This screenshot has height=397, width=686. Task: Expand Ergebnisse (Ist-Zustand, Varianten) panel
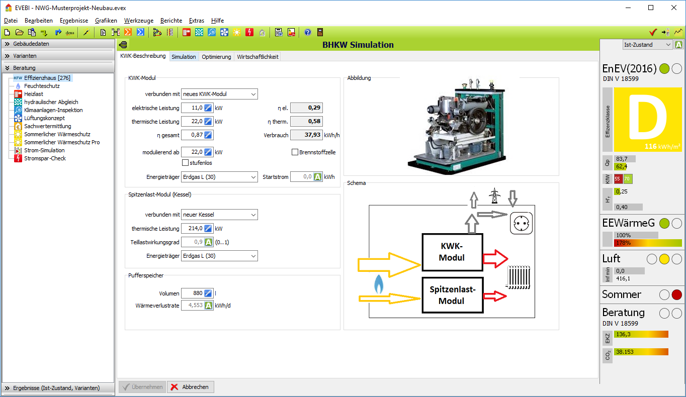pos(58,388)
